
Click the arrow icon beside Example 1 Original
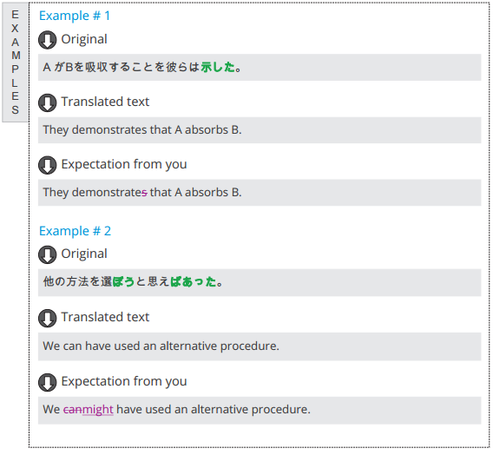point(48,40)
